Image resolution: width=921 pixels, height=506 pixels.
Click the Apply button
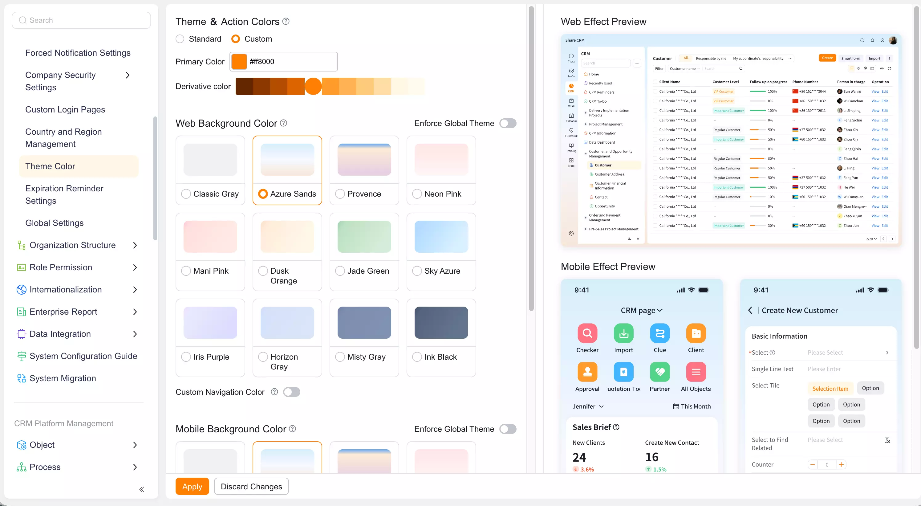tap(192, 486)
